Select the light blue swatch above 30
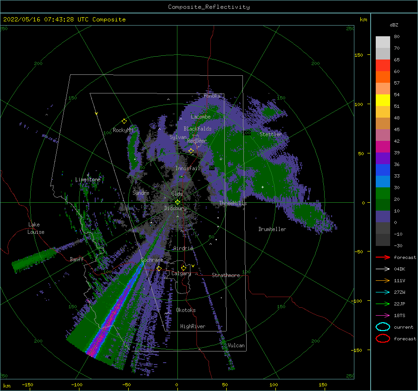Viewport: 418px width, 391px height. point(383,182)
